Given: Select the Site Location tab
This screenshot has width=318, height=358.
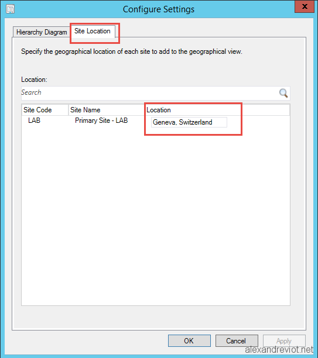Looking at the screenshot, I should pyautogui.click(x=93, y=31).
